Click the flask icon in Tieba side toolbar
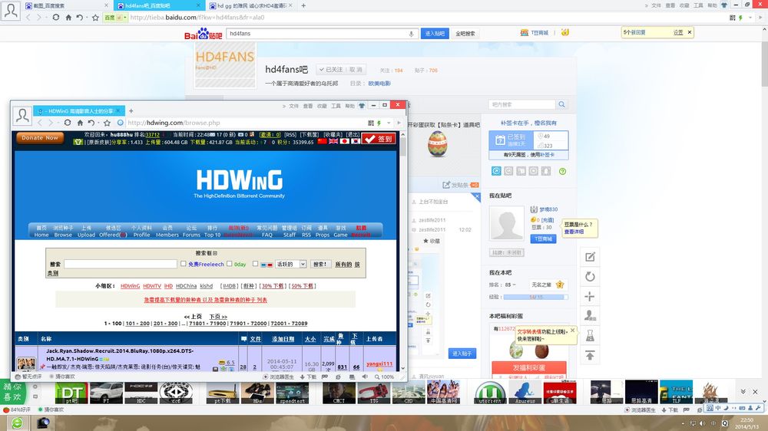Image resolution: width=768 pixels, height=431 pixels. coord(590,336)
